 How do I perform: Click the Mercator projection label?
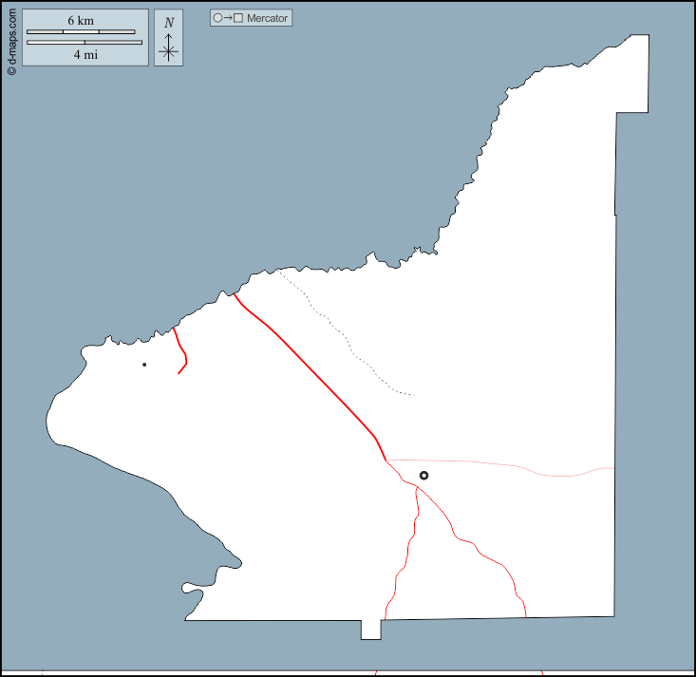coord(267,18)
